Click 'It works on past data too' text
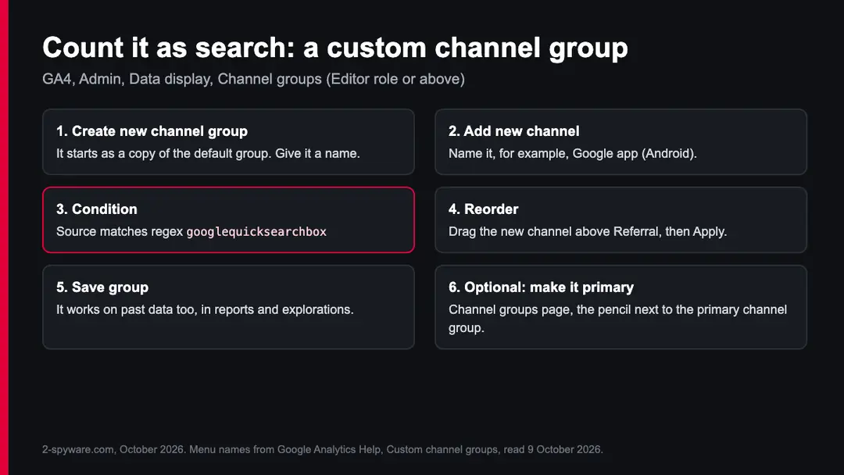Image resolution: width=844 pixels, height=475 pixels. tap(126, 310)
